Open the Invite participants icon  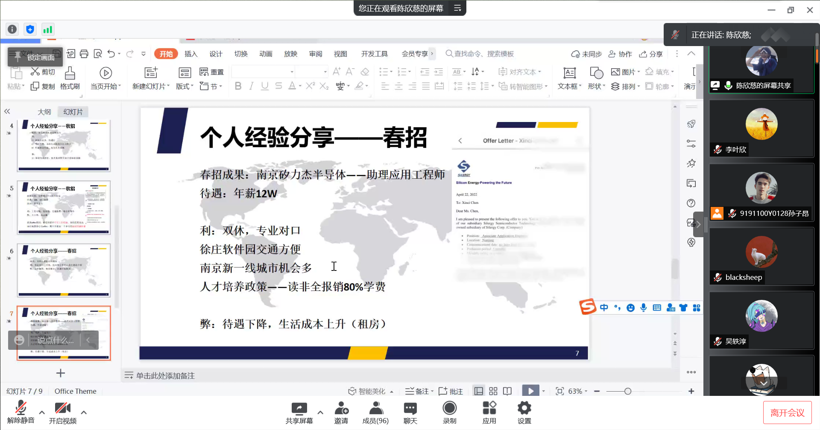coord(341,409)
